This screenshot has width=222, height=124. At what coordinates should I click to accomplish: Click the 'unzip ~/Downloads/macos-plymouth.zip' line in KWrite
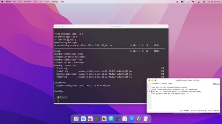tap(174, 90)
